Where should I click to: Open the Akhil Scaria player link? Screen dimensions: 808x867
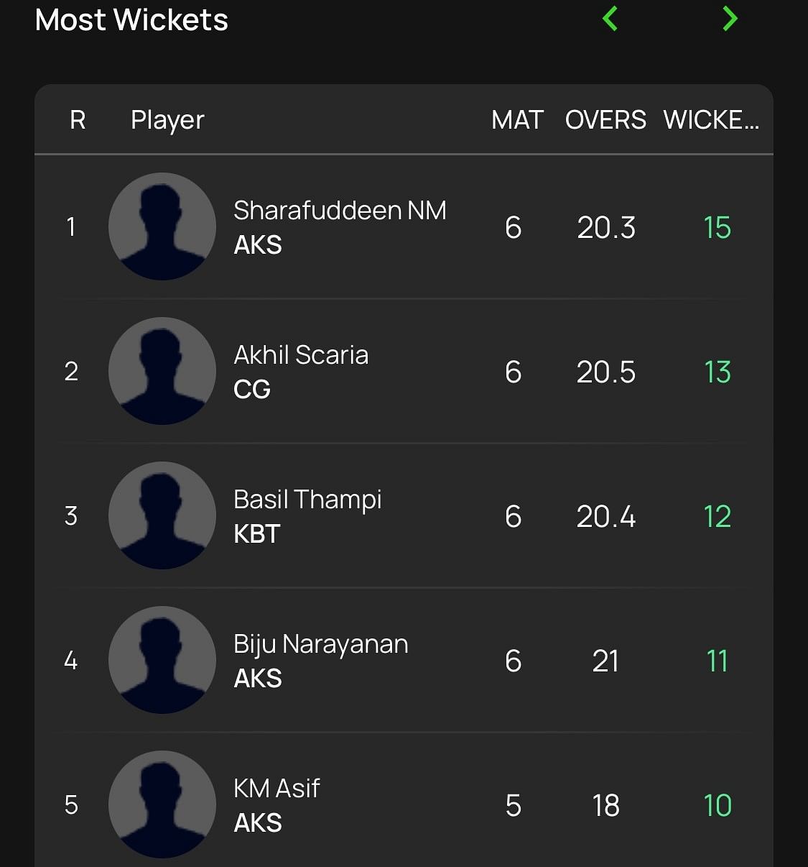[301, 355]
